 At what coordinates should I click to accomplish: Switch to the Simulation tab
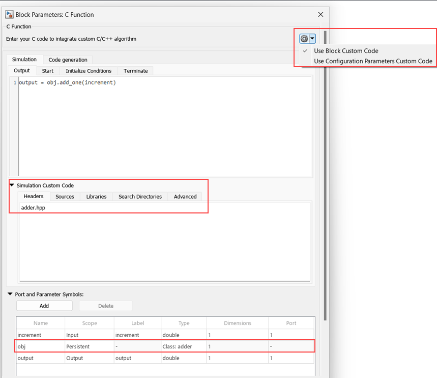pyautogui.click(x=24, y=60)
